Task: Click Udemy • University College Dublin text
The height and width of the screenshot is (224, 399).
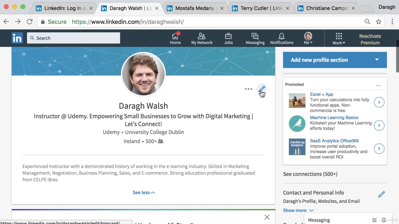Action: [x=143, y=132]
